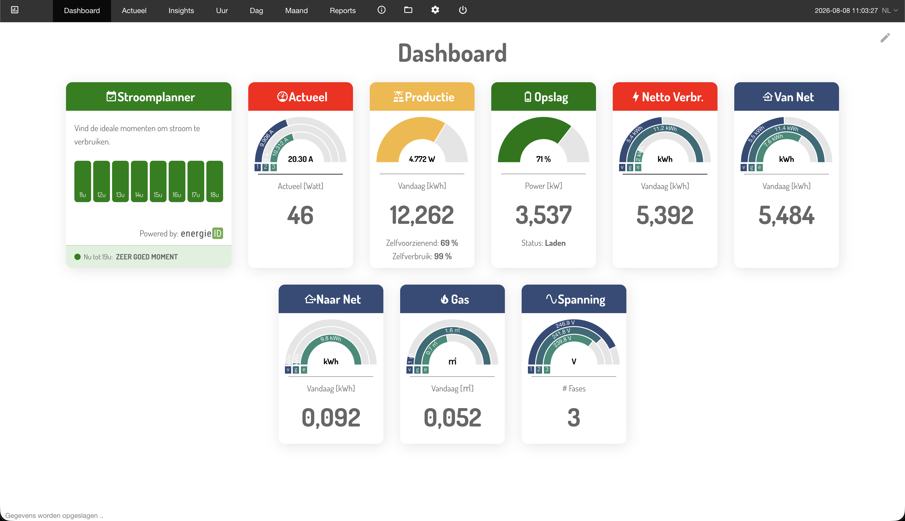The width and height of the screenshot is (905, 521).
Task: Open the Maand tab
Action: (296, 11)
